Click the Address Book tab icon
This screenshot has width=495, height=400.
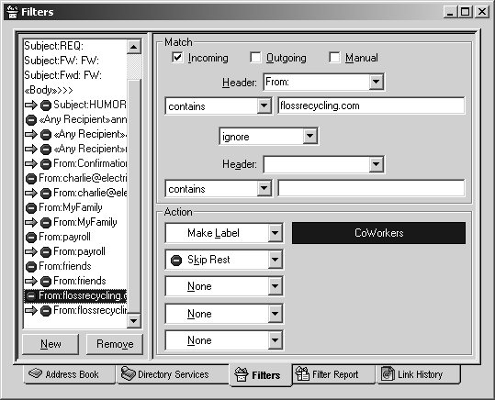click(35, 373)
